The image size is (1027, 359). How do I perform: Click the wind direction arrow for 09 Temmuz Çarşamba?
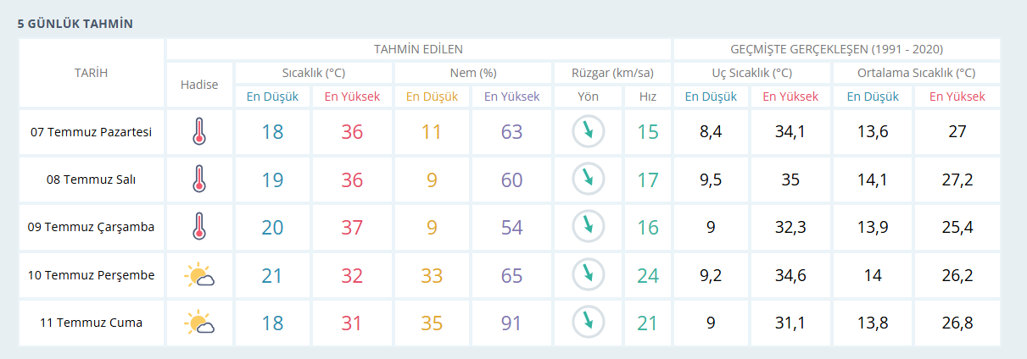point(588,227)
